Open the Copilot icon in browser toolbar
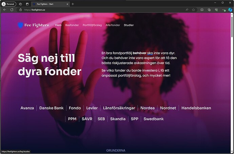Image resolution: width=234 pixels, height=154 pixels. tap(230, 10)
